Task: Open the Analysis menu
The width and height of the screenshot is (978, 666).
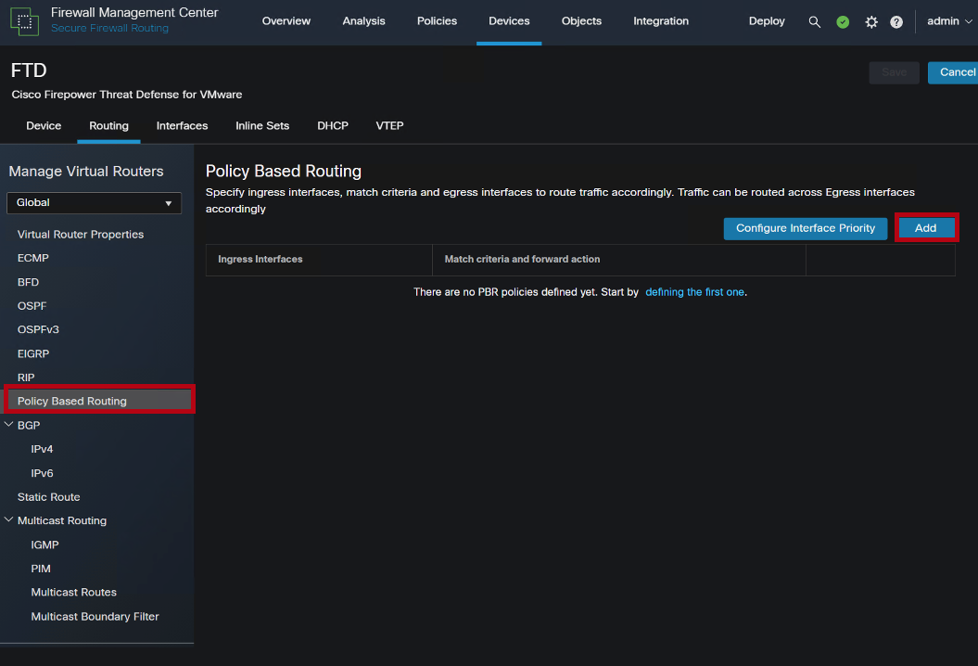Action: point(363,21)
